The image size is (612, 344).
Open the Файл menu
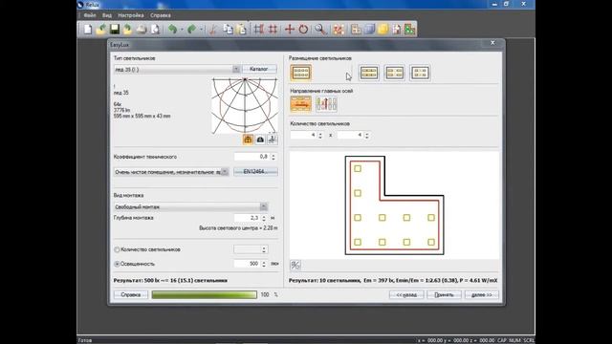(90, 15)
